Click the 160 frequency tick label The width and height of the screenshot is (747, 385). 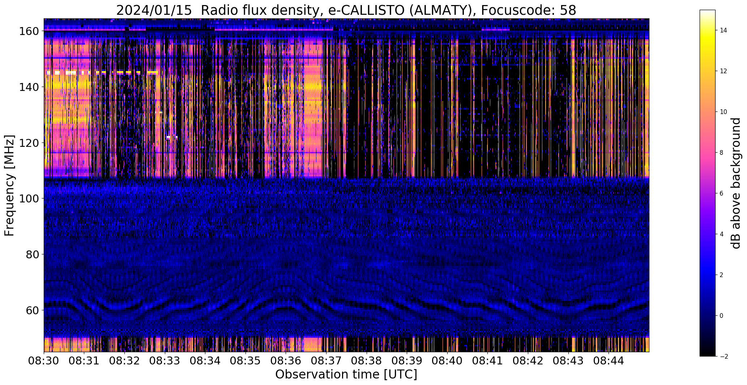29,31
